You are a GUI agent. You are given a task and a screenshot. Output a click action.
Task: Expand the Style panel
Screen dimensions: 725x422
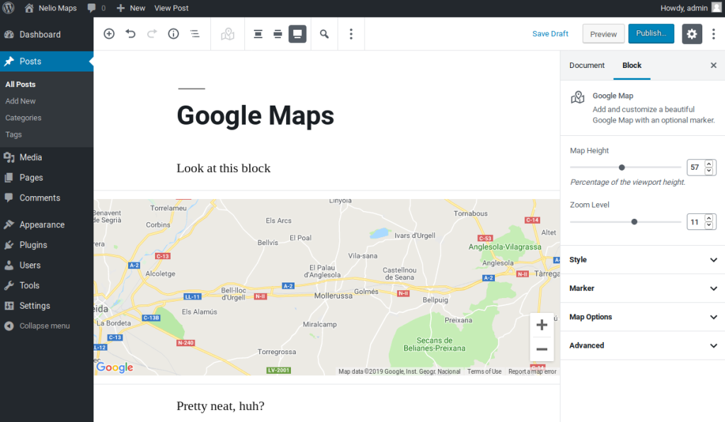(642, 260)
